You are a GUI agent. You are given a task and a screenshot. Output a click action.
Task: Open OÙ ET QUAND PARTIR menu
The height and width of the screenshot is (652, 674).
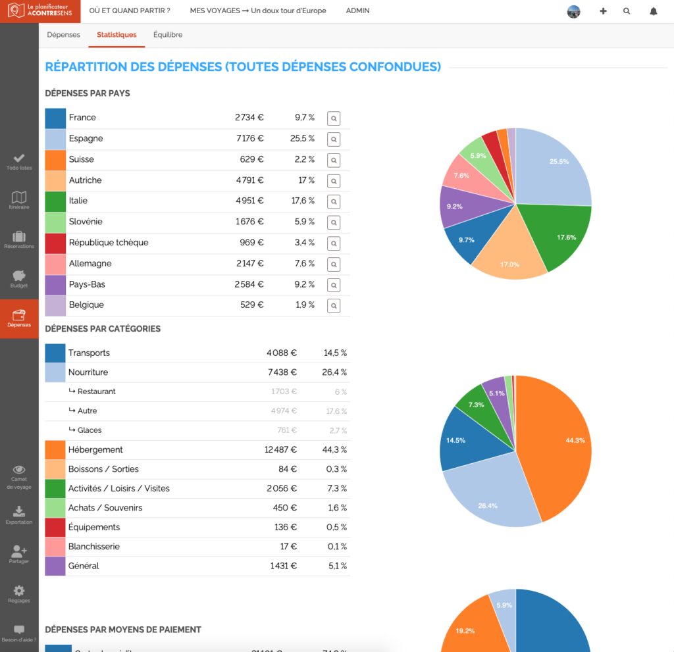pyautogui.click(x=130, y=11)
